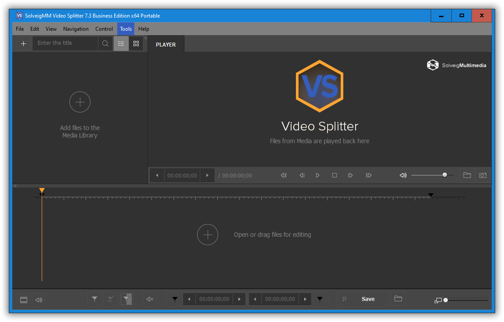The height and width of the screenshot is (322, 504).
Task: Jump to the previous key frame
Action: pyautogui.click(x=284, y=175)
